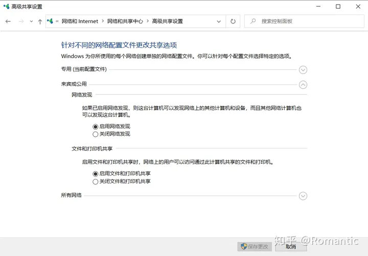
Task: Click the 来宾或公用 label
Action: [x=74, y=84]
